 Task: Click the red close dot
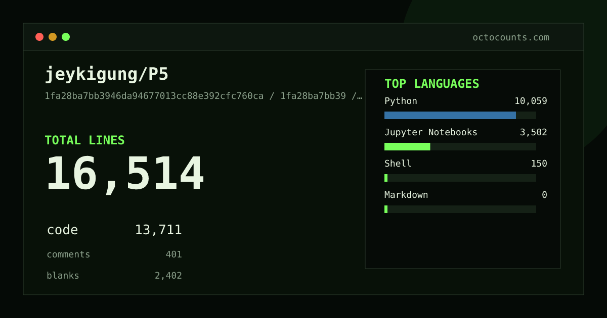point(39,37)
